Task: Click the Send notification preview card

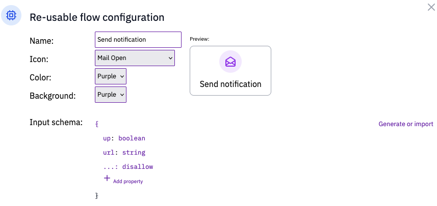Action: click(x=230, y=71)
